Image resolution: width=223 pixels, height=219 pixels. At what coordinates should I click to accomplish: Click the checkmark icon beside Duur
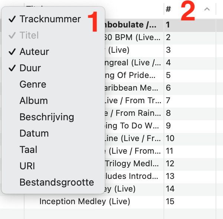click(12, 68)
